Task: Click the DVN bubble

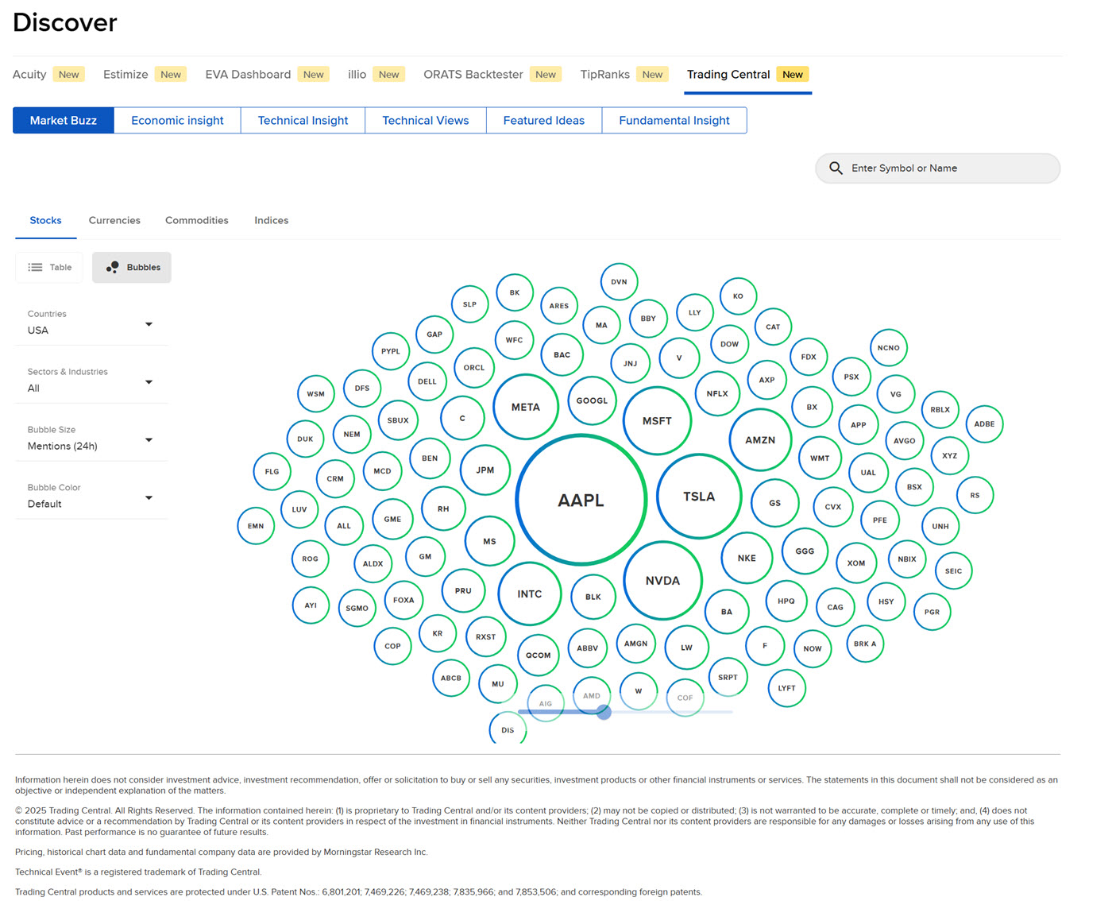Action: (620, 282)
